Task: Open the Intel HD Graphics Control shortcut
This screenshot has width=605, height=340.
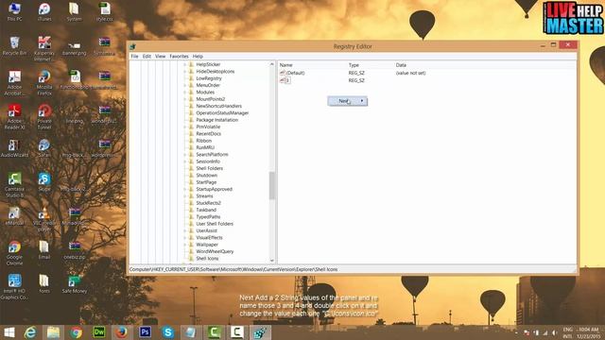Action: pyautogui.click(x=15, y=287)
